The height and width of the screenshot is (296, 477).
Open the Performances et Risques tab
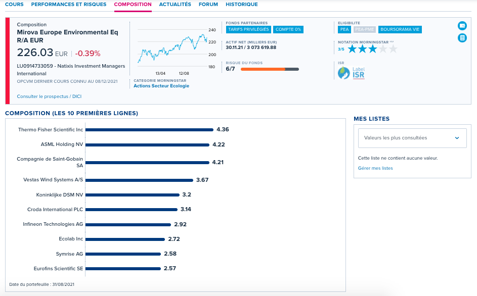(x=69, y=5)
